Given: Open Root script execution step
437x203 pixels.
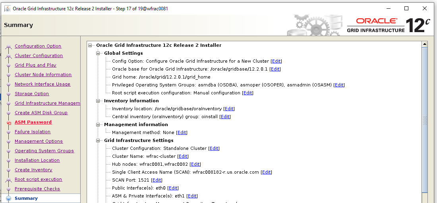Looking at the screenshot, I should [x=39, y=179].
